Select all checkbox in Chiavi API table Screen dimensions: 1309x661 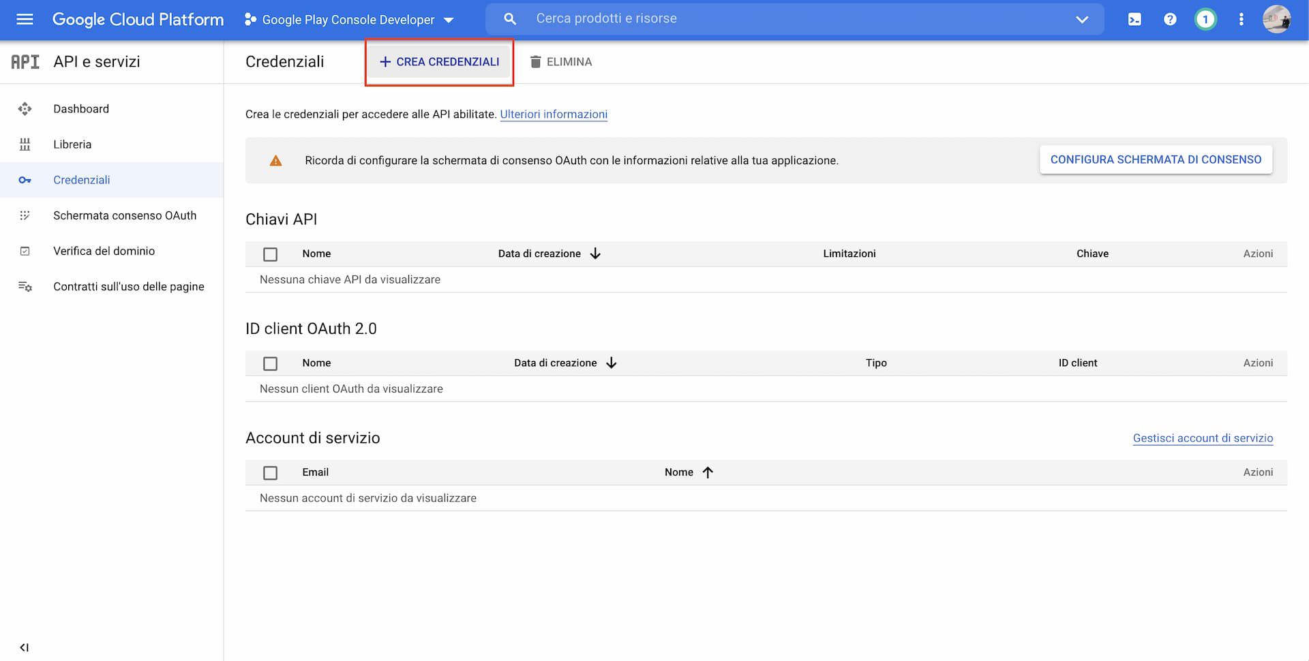tap(270, 254)
